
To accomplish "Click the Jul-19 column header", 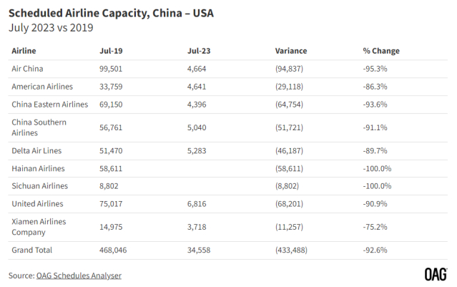I will click(109, 51).
